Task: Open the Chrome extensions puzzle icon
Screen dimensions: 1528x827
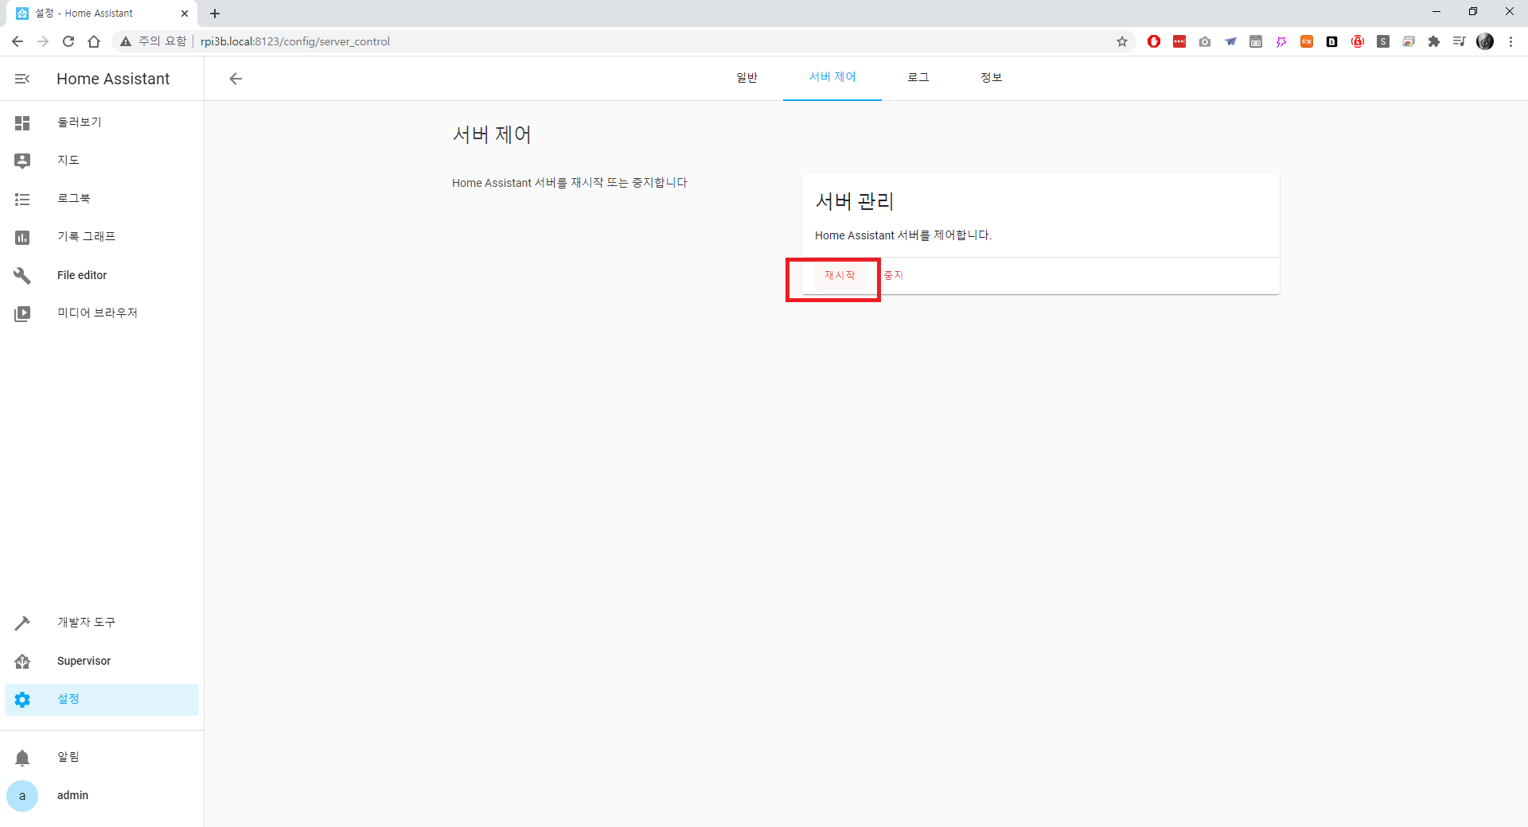Action: (1434, 41)
